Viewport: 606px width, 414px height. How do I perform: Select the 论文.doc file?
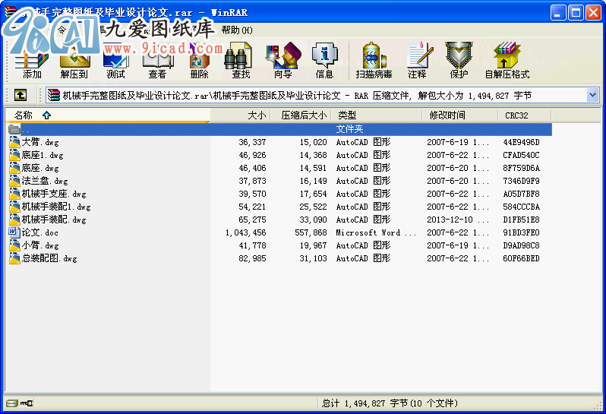click(39, 232)
